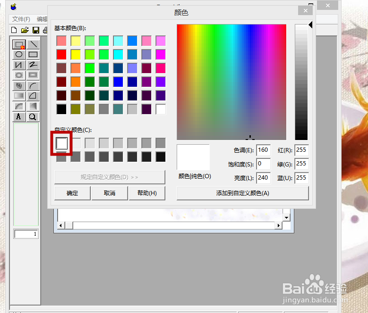Pick pure yellow basic color swatch
This screenshot has width=368, height=313.
point(76,55)
